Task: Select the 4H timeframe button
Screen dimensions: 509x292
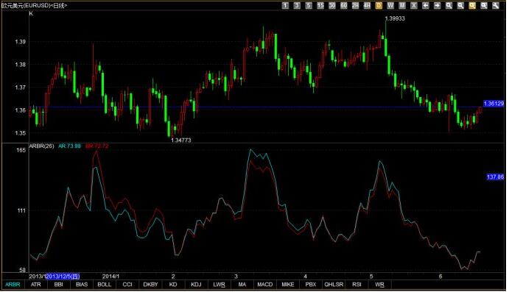Action: 367,5
